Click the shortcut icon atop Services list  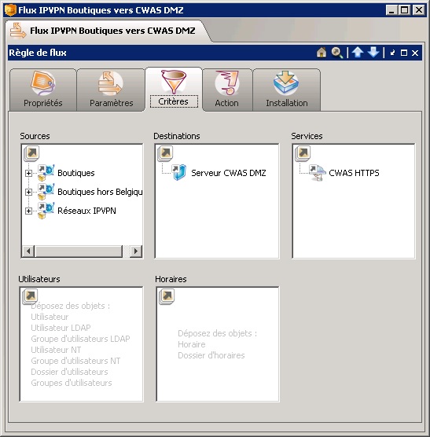[x=303, y=153]
